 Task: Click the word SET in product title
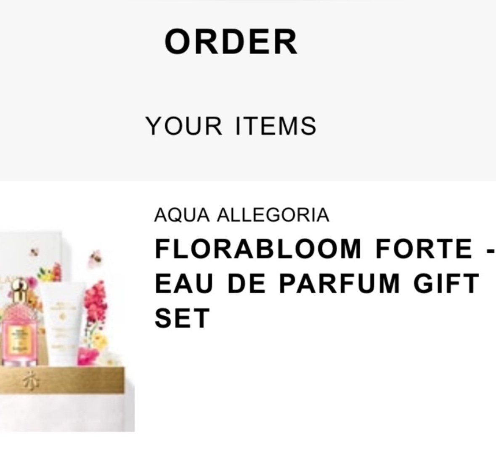pyautogui.click(x=182, y=318)
